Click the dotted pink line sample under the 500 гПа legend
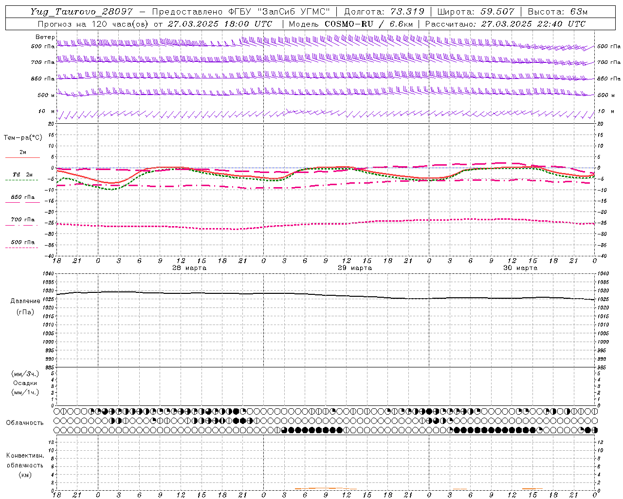This screenshot has width=623, height=499. (22, 248)
